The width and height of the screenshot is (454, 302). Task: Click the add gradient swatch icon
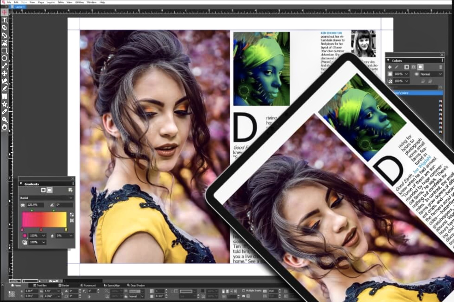70,190
